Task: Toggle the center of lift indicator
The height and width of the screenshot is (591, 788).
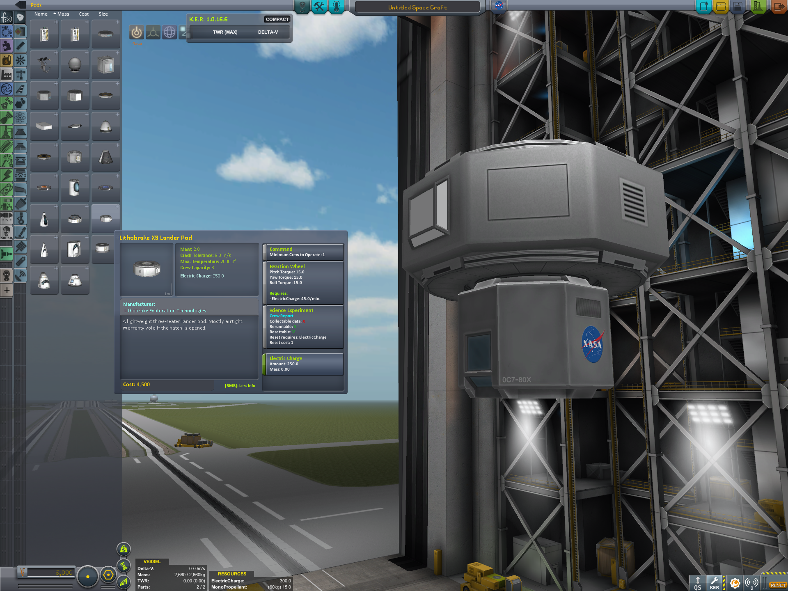Action: [x=124, y=582]
